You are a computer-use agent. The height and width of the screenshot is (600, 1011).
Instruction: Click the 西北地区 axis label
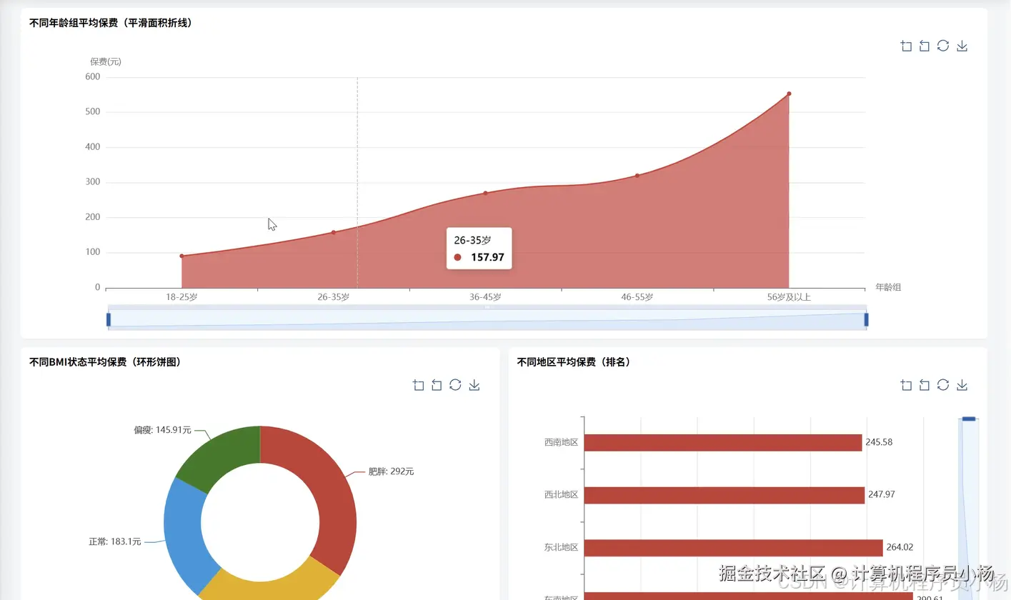561,494
